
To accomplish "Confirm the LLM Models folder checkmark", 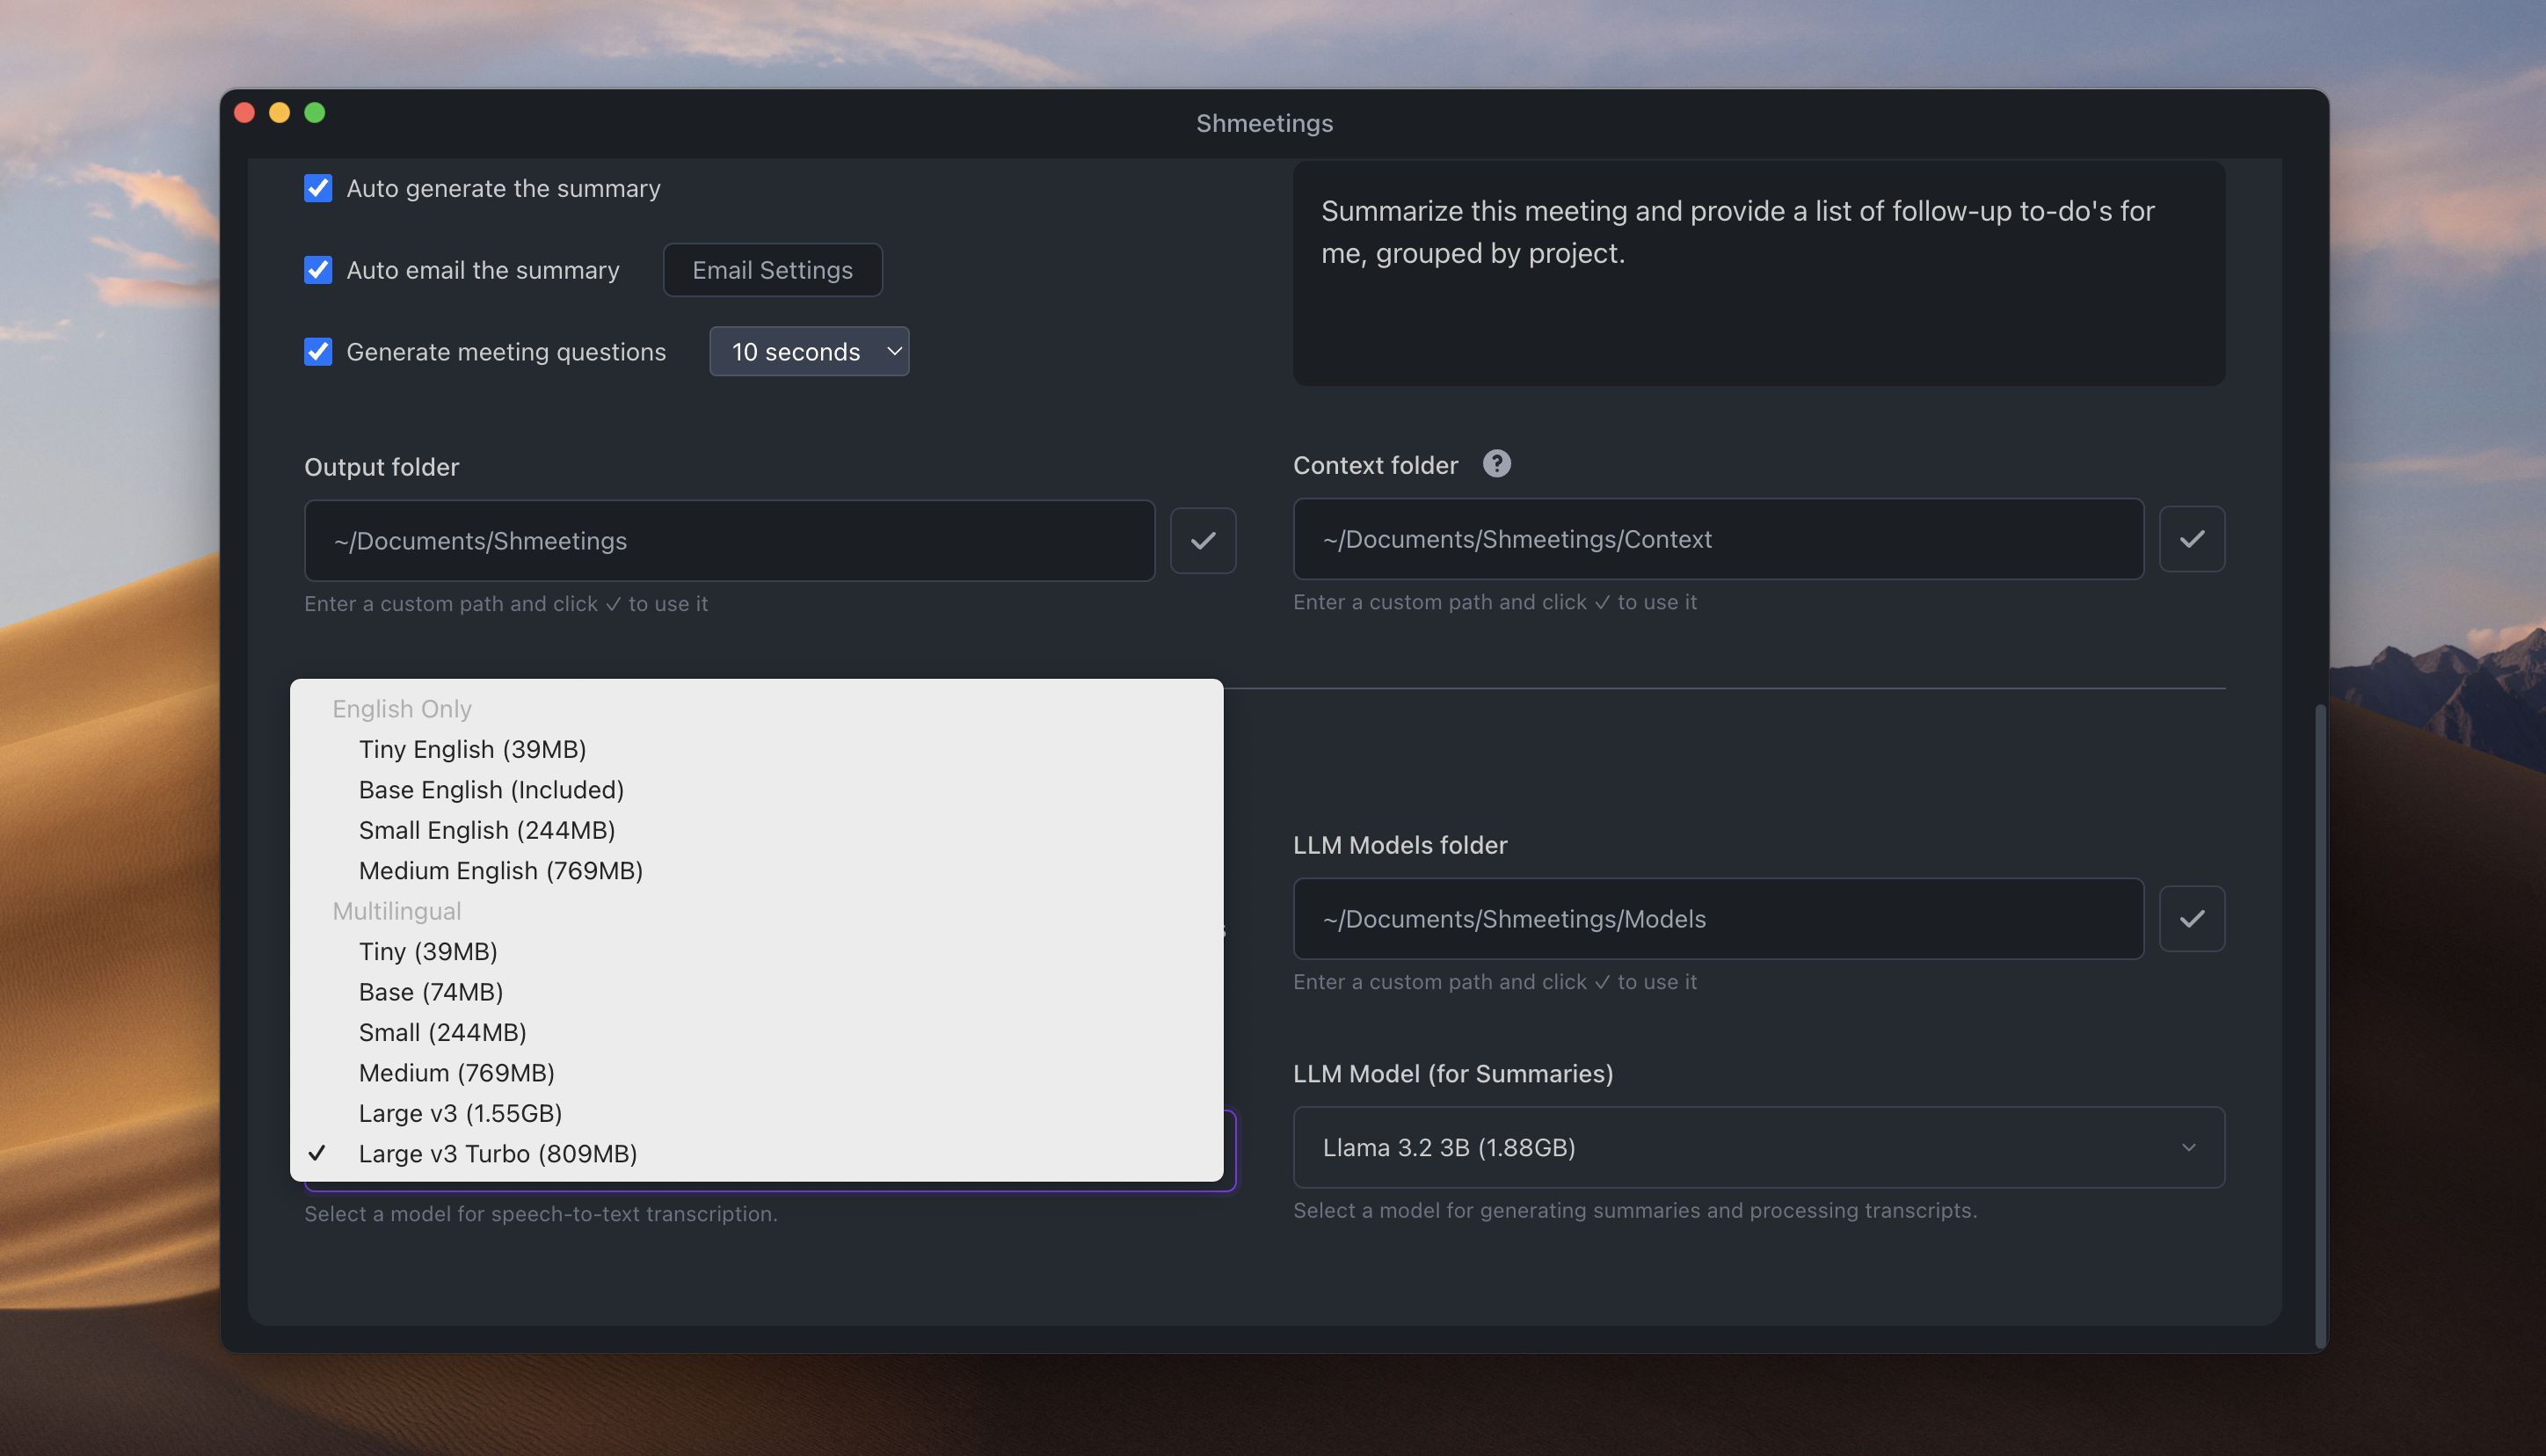I will coord(2191,918).
